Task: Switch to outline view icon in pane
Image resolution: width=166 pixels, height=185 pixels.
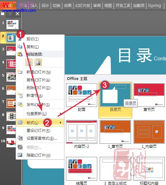Action: 10,14
